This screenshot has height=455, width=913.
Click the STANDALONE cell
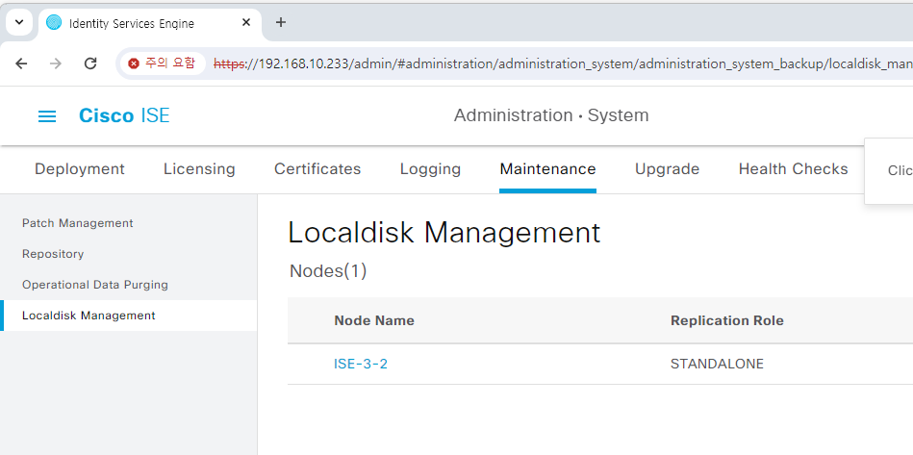click(x=717, y=365)
